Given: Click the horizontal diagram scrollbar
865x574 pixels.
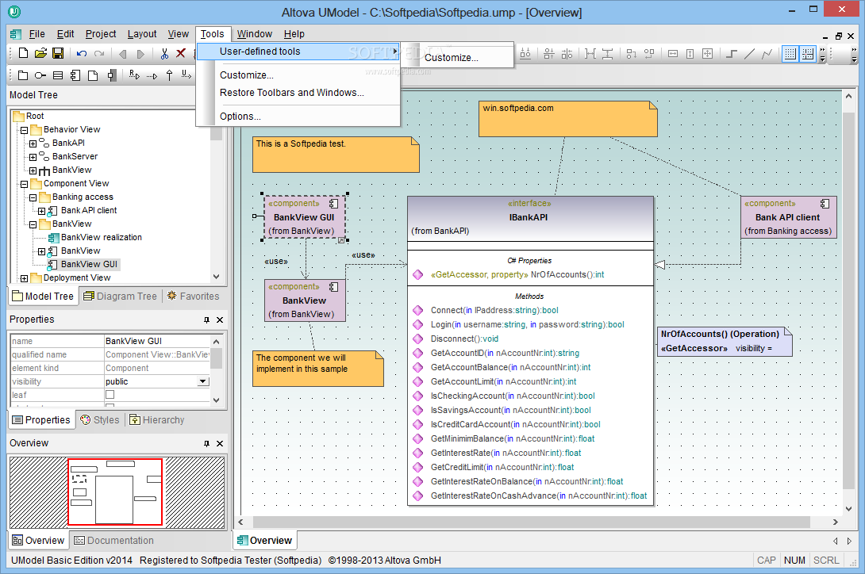Looking at the screenshot, I should click(x=531, y=522).
